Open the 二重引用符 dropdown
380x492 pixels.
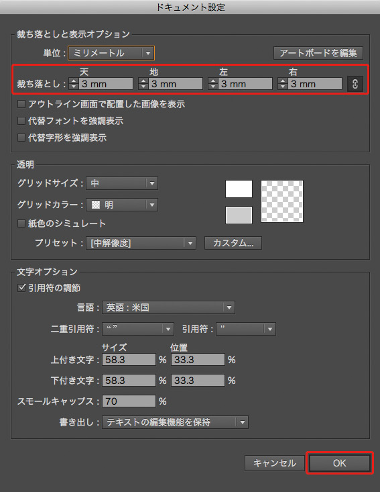coord(138,329)
